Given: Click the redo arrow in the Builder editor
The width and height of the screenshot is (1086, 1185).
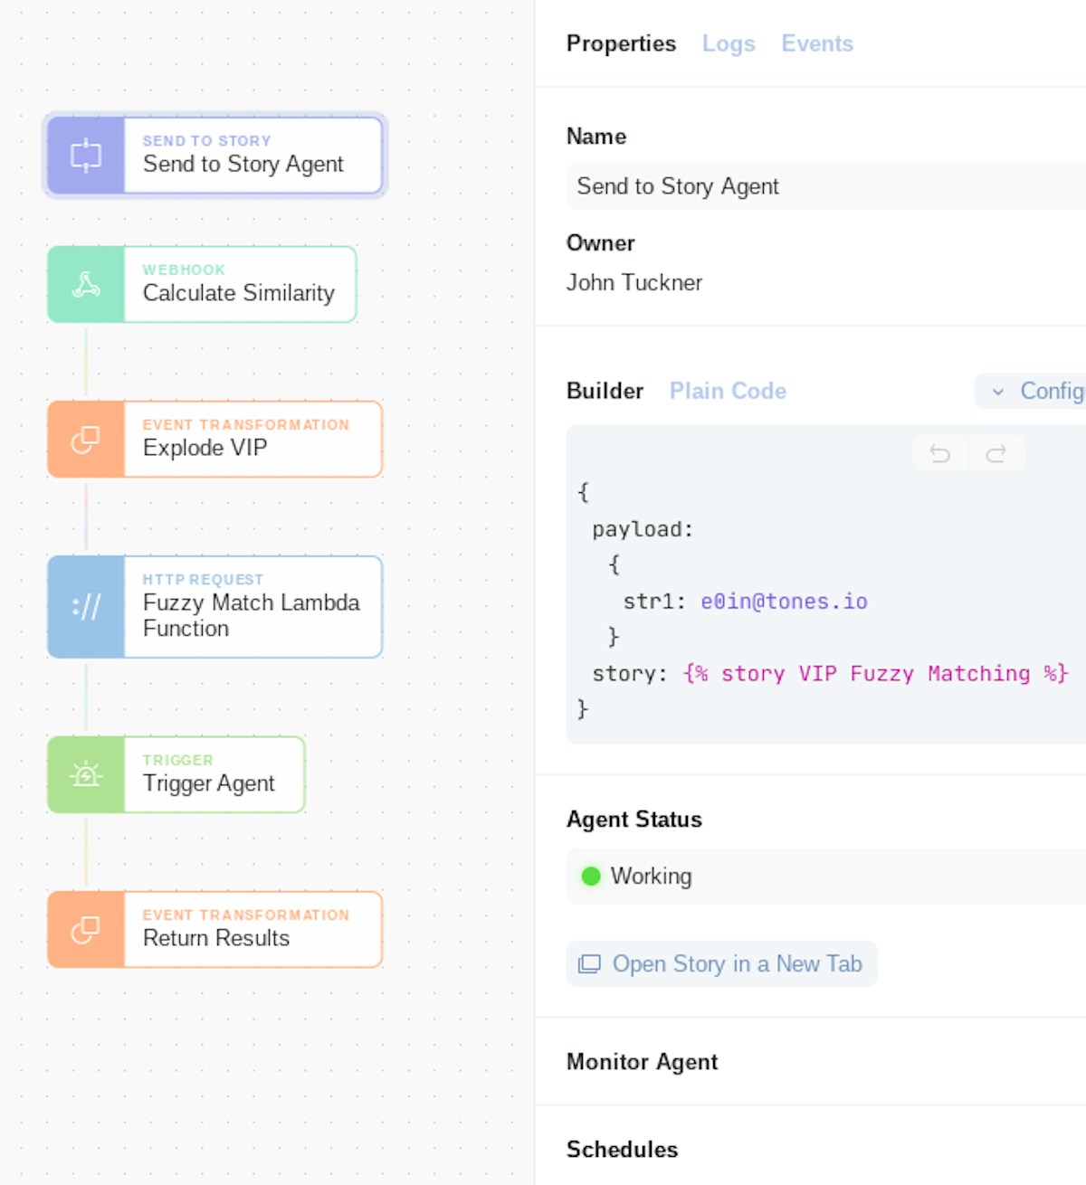Looking at the screenshot, I should (x=996, y=454).
